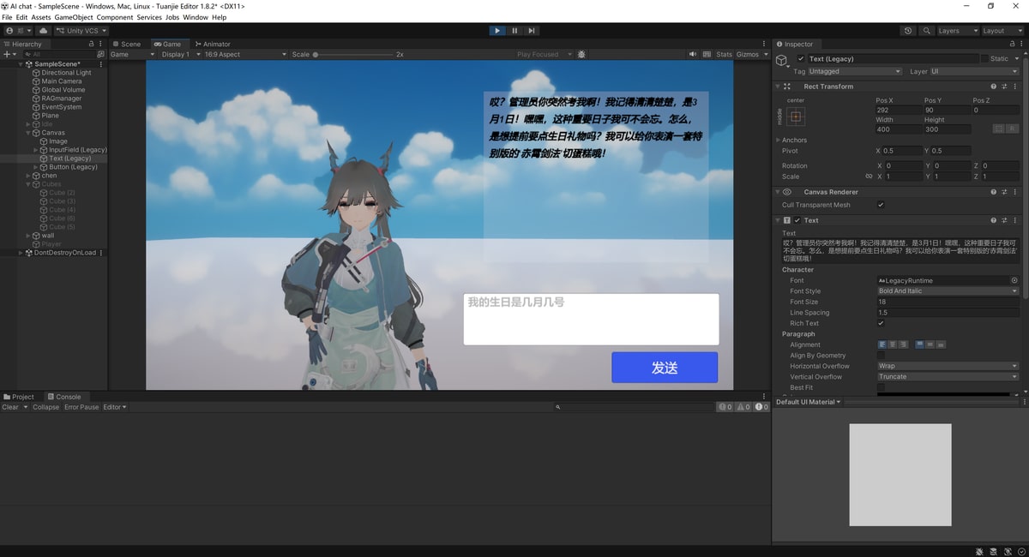The height and width of the screenshot is (557, 1029).
Task: Click the cloud services icon
Action: [x=43, y=31]
